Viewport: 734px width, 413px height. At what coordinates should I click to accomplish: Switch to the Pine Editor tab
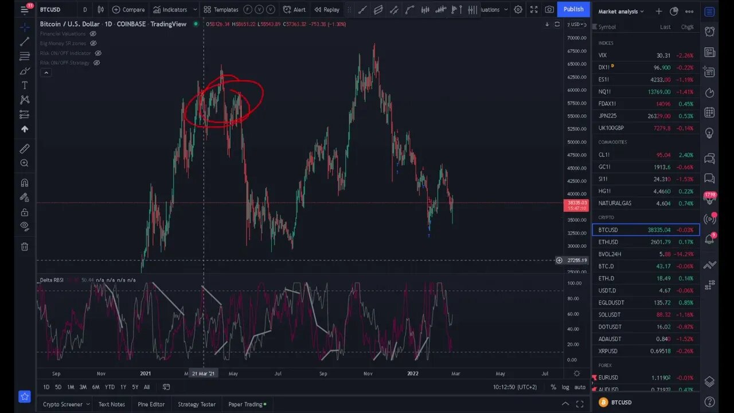[x=151, y=404]
